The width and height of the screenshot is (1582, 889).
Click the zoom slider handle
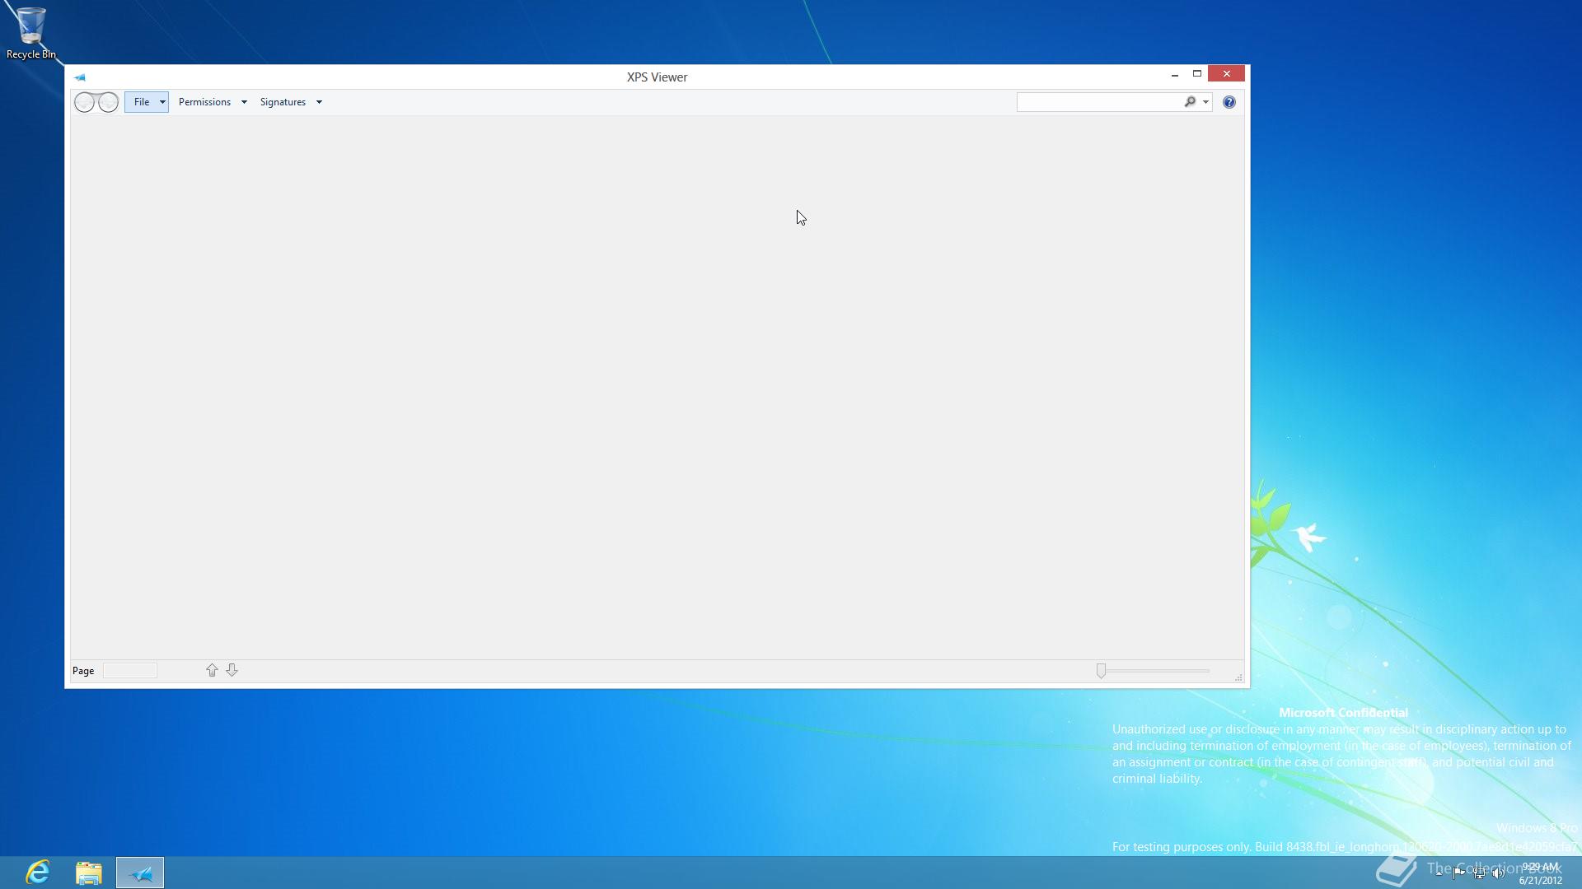point(1101,671)
